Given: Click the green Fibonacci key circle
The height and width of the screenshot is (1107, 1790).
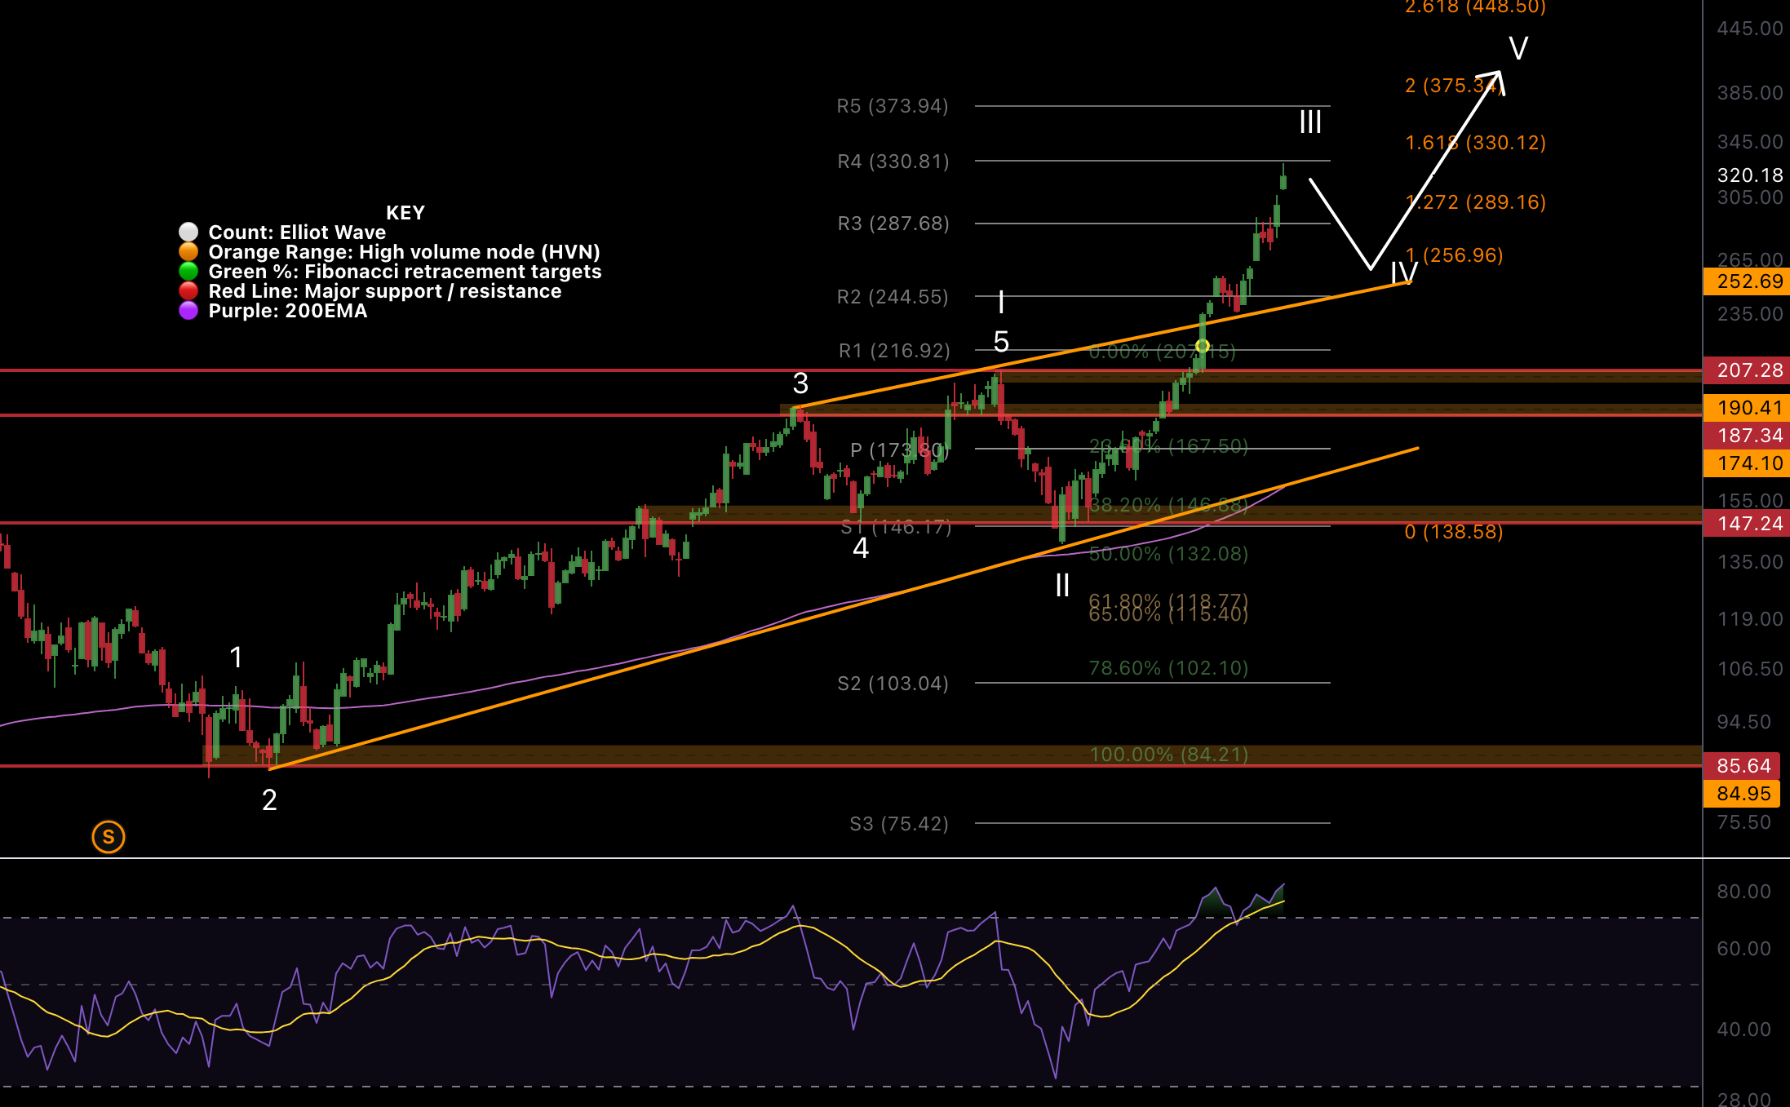Looking at the screenshot, I should [188, 272].
